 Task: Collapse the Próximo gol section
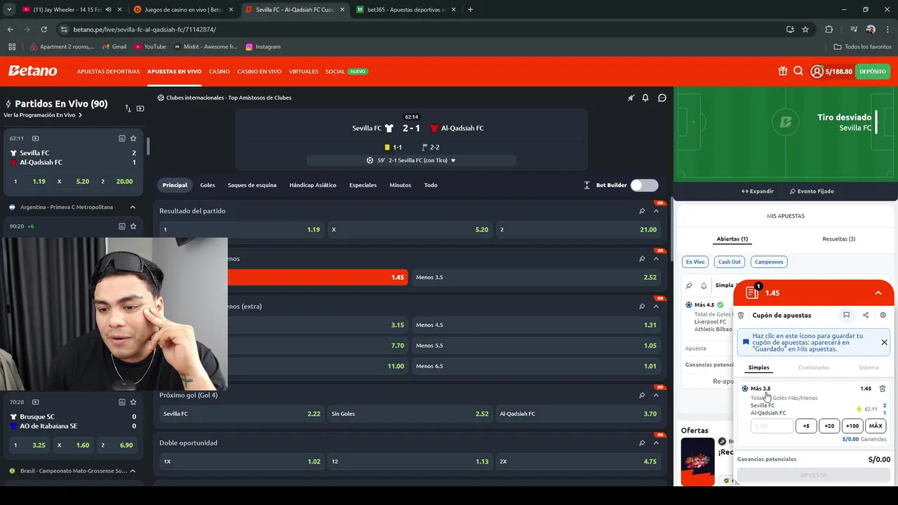pos(656,395)
